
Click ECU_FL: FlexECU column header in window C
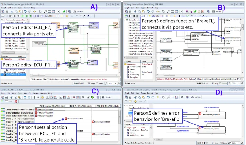click(78, 106)
